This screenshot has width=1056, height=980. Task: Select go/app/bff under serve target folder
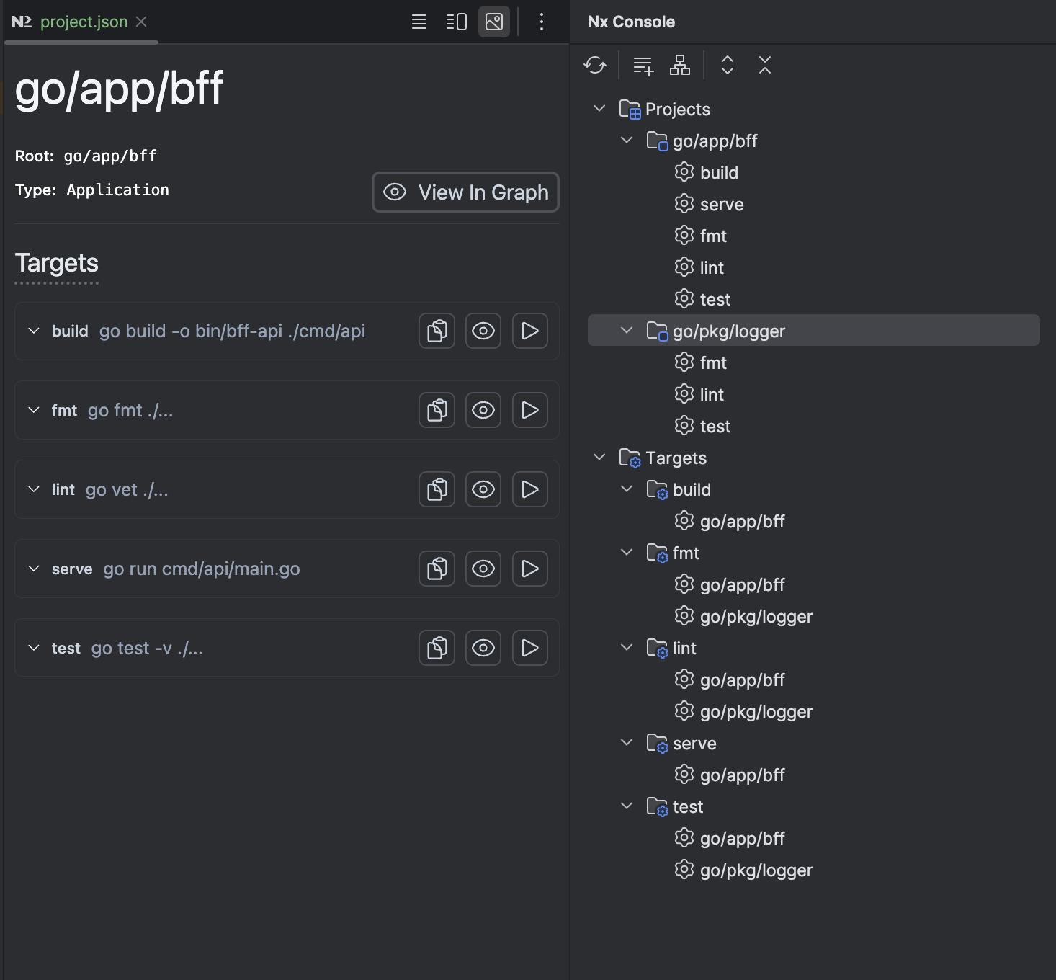(742, 775)
